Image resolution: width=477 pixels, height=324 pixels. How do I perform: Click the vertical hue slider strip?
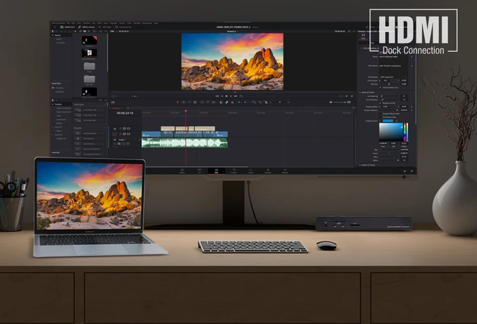(x=405, y=132)
